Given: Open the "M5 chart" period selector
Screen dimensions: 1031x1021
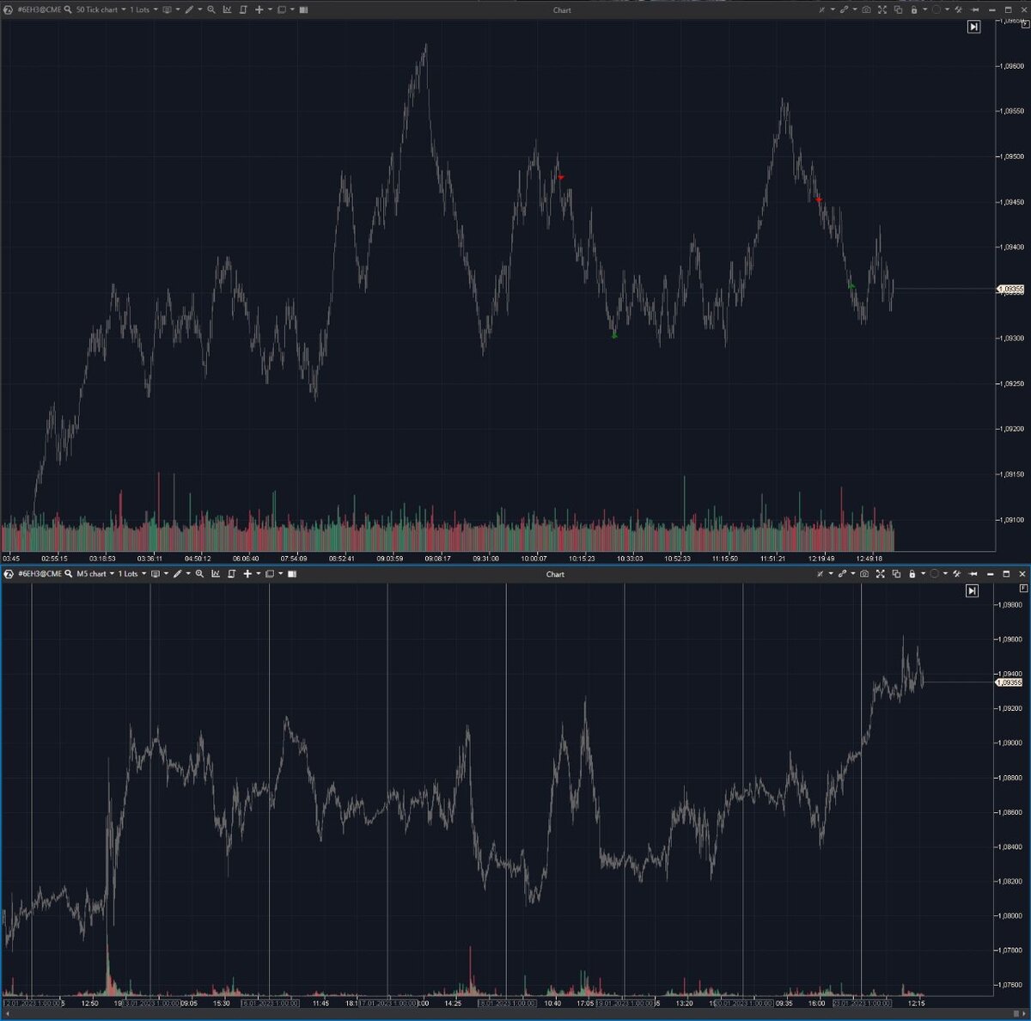Looking at the screenshot, I should (x=91, y=574).
